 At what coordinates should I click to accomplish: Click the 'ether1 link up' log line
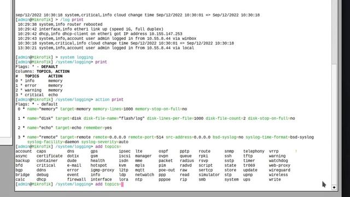point(91,29)
